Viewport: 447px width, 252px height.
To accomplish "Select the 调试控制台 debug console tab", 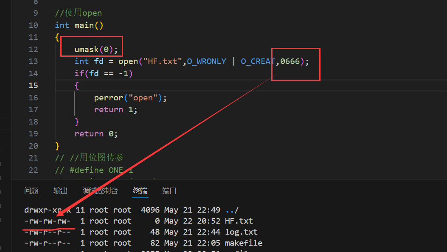I will click(x=100, y=191).
